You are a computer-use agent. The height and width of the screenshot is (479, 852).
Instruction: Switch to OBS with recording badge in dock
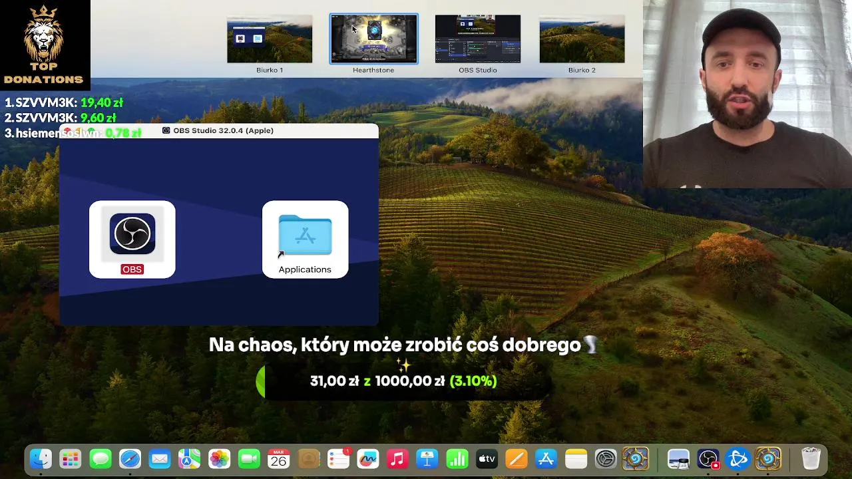(x=708, y=459)
